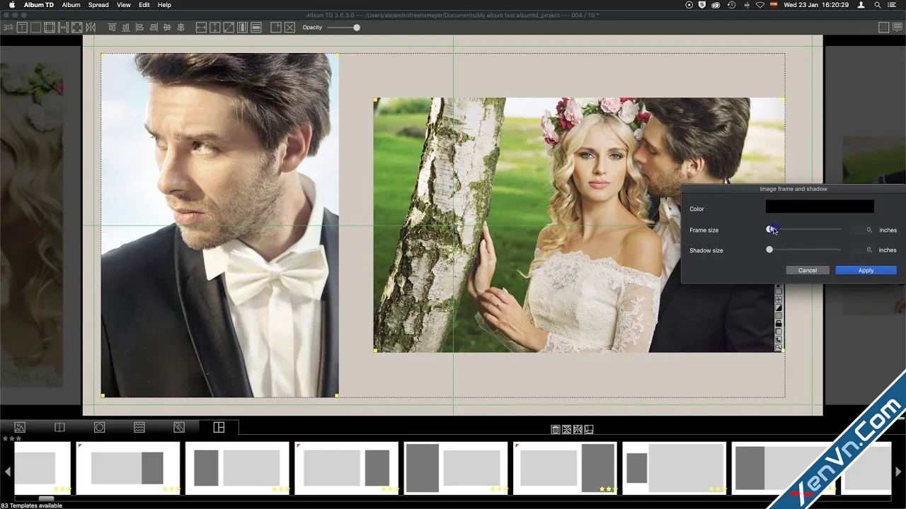Open the Help menu
906x509 pixels.
pos(164,5)
